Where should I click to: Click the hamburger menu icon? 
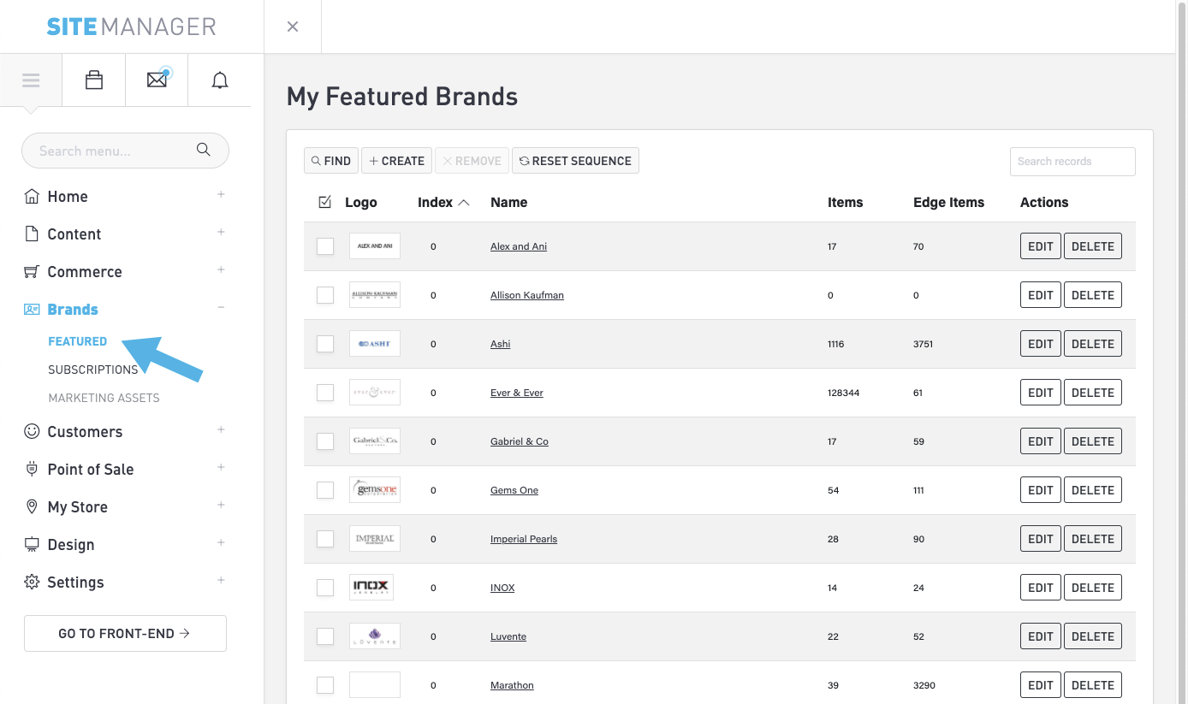[31, 80]
